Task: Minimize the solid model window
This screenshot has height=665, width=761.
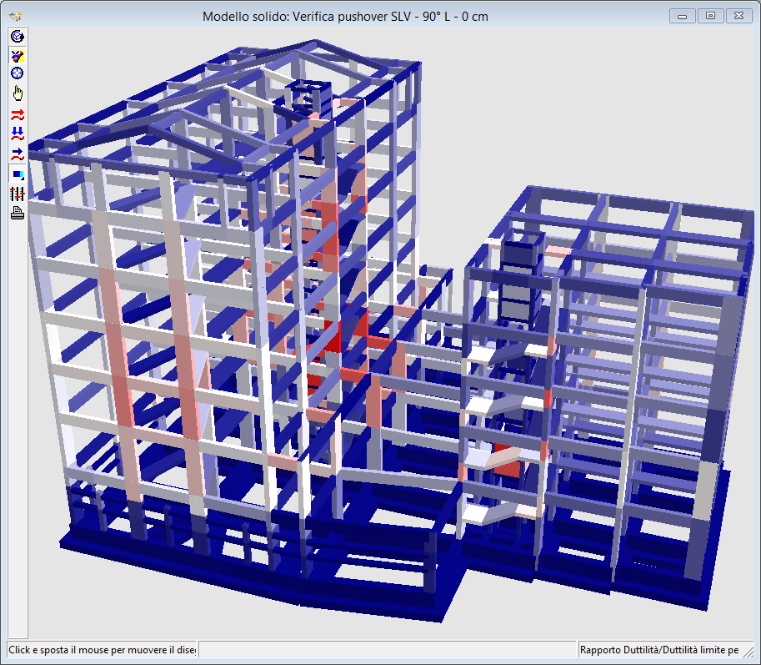Action: coord(683,16)
